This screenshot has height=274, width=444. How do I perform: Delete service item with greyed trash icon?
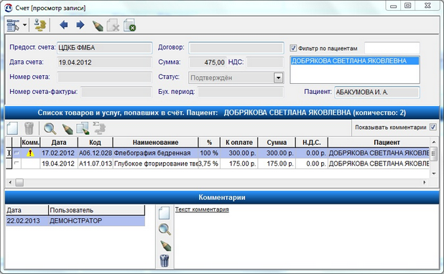pyautogui.click(x=29, y=128)
